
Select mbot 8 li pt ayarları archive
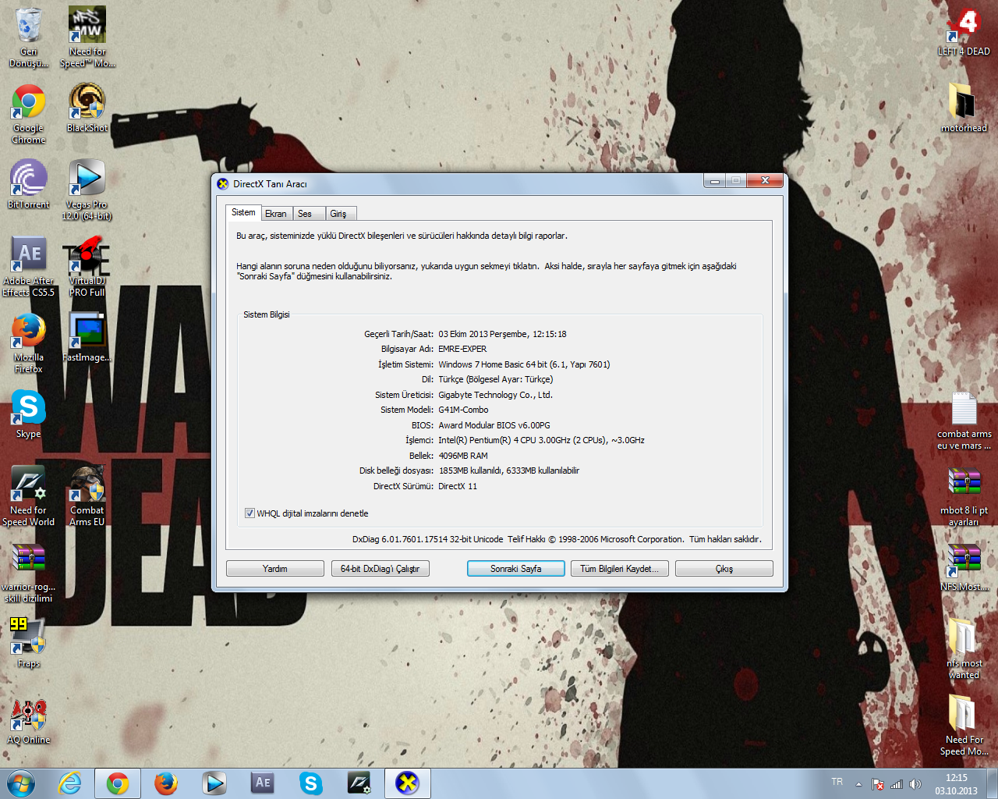click(x=964, y=498)
